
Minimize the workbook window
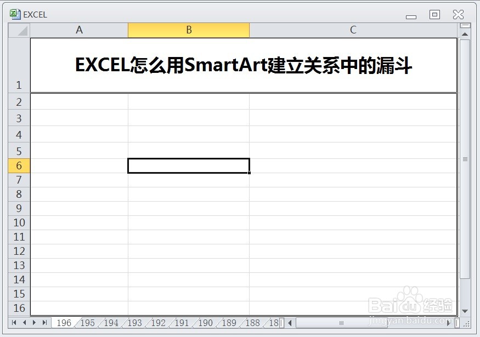click(x=411, y=17)
